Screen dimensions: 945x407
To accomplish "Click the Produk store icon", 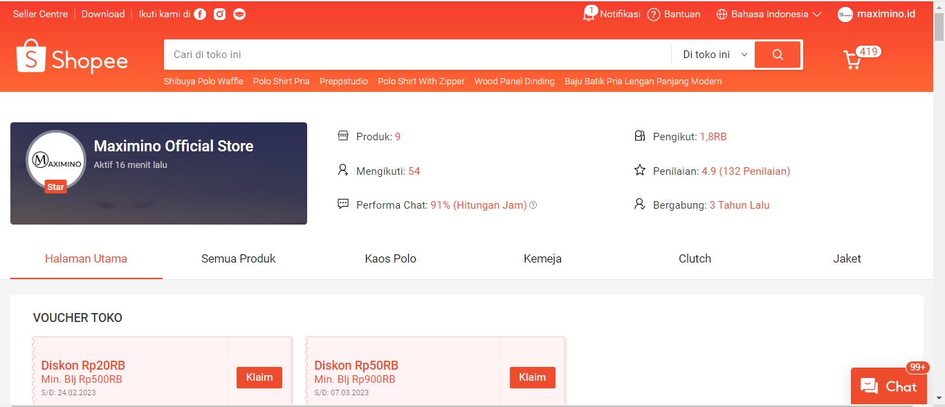I will click(342, 136).
